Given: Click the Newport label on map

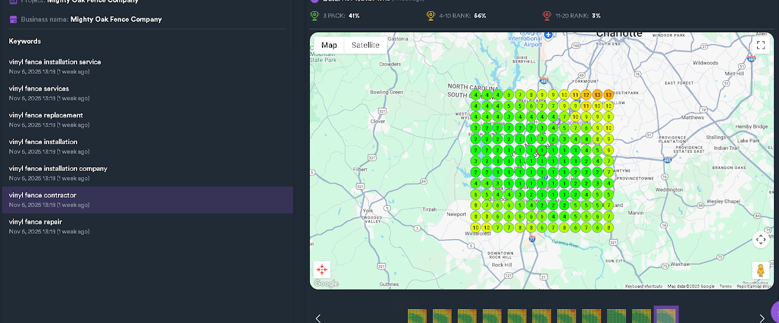Looking at the screenshot, I should 456,214.
